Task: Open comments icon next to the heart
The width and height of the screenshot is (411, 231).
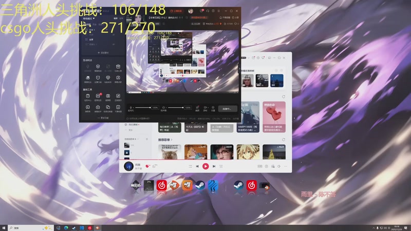Action: [155, 166]
